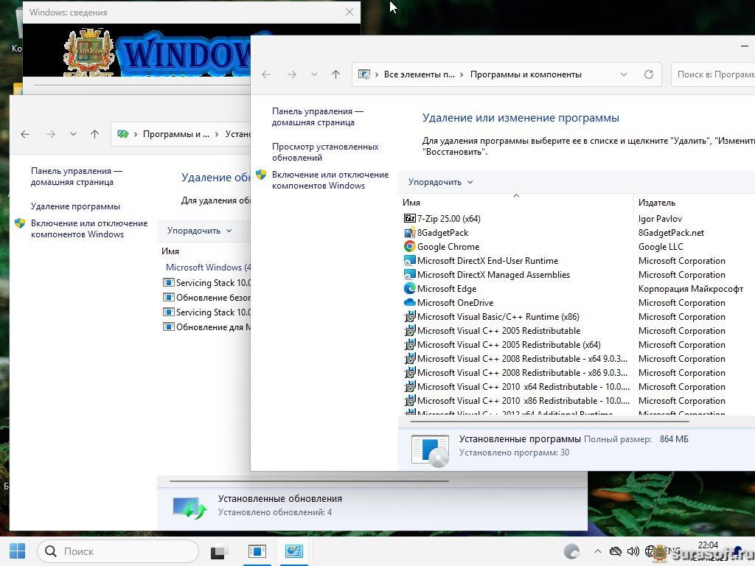Click the horizontal scrollbar in Programs list
Image resolution: width=755 pixels, height=566 pixels.
[x=549, y=421]
